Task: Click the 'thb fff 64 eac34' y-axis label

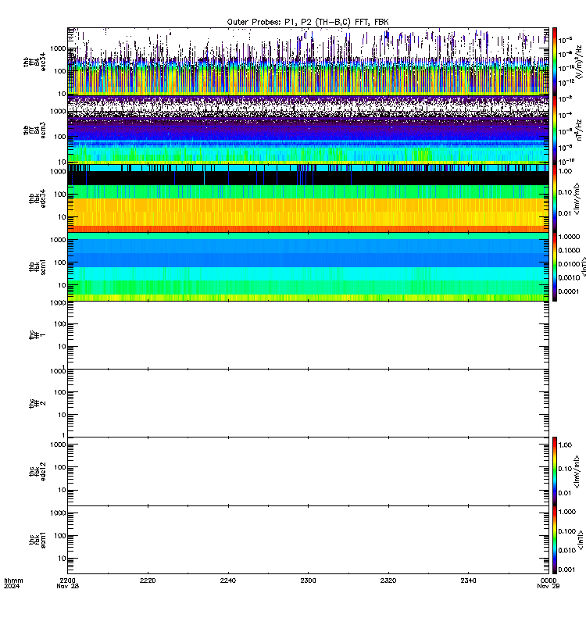Action: 34,62
